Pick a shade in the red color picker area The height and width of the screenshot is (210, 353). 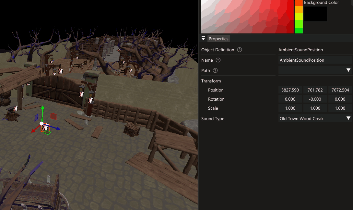[x=246, y=16]
